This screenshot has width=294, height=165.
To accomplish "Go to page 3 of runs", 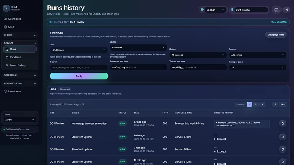I will pos(262,104).
